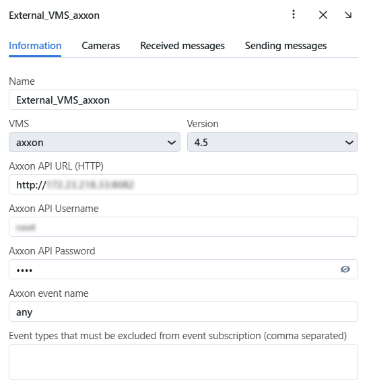Click the Axxon API Username field
The image size is (373, 391).
183,227
